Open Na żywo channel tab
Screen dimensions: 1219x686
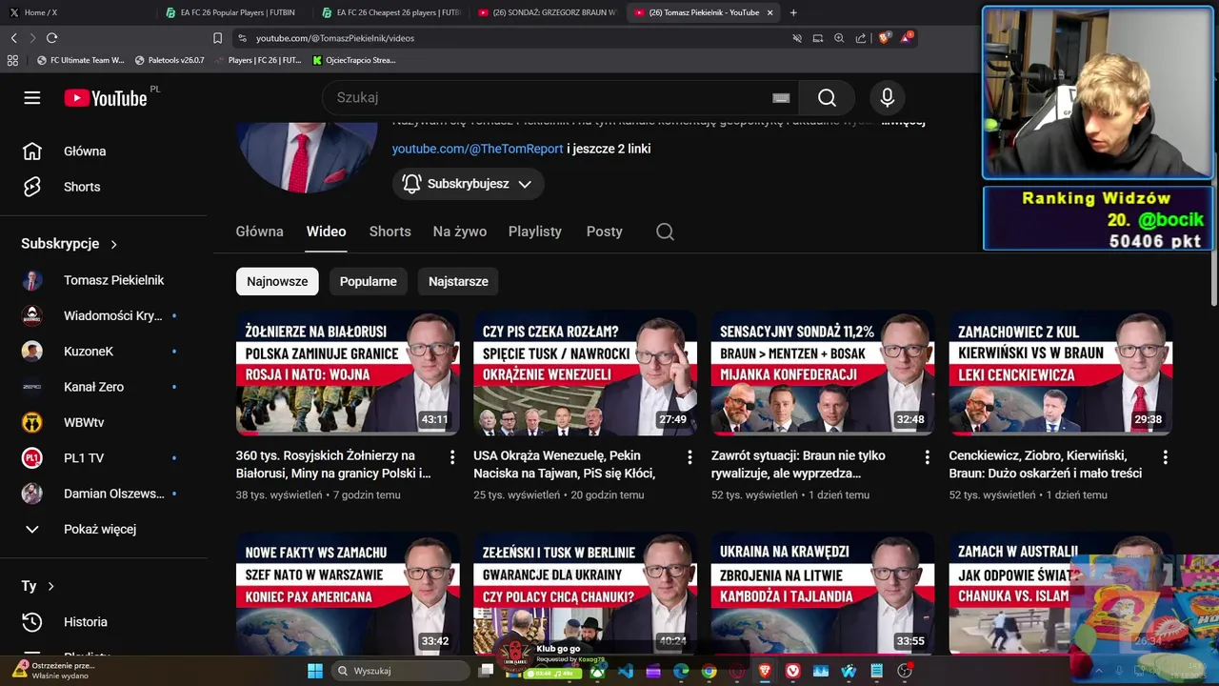click(x=460, y=232)
